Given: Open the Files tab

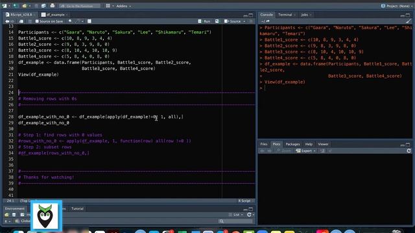Looking at the screenshot, I should [x=264, y=144].
